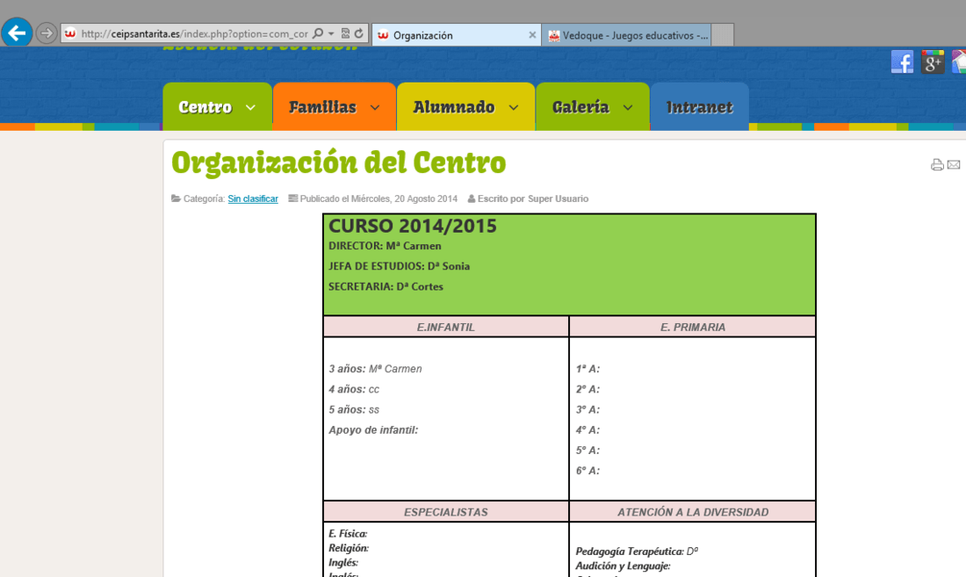
Task: Click the E. PRIMARIA table header
Action: [693, 327]
